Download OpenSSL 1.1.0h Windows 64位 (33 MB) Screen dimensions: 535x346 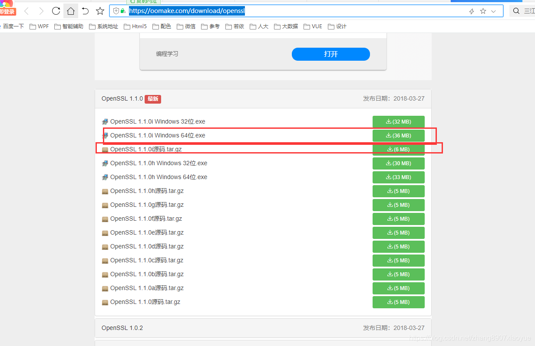click(399, 177)
